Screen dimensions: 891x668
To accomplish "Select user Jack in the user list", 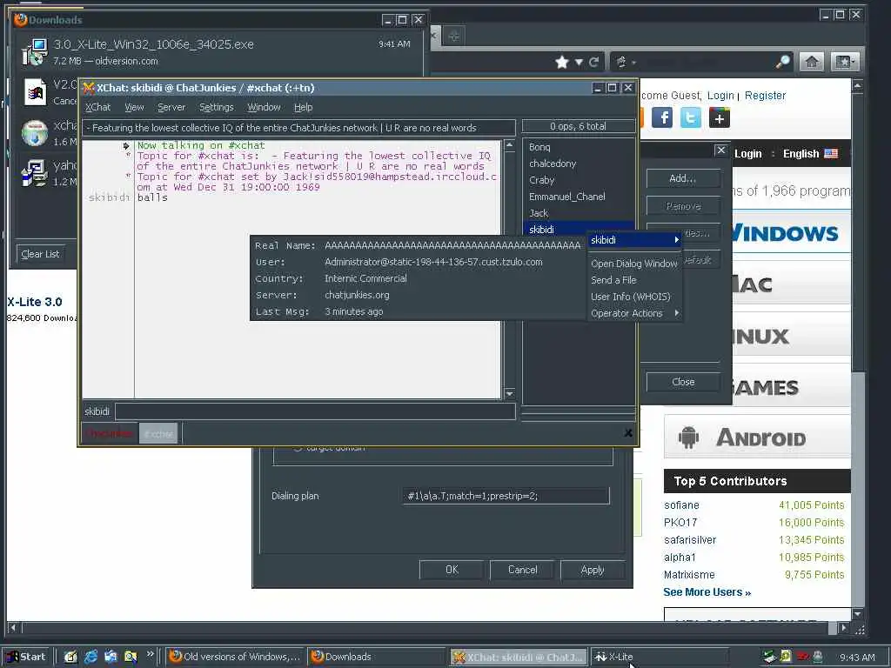I will 578,213.
